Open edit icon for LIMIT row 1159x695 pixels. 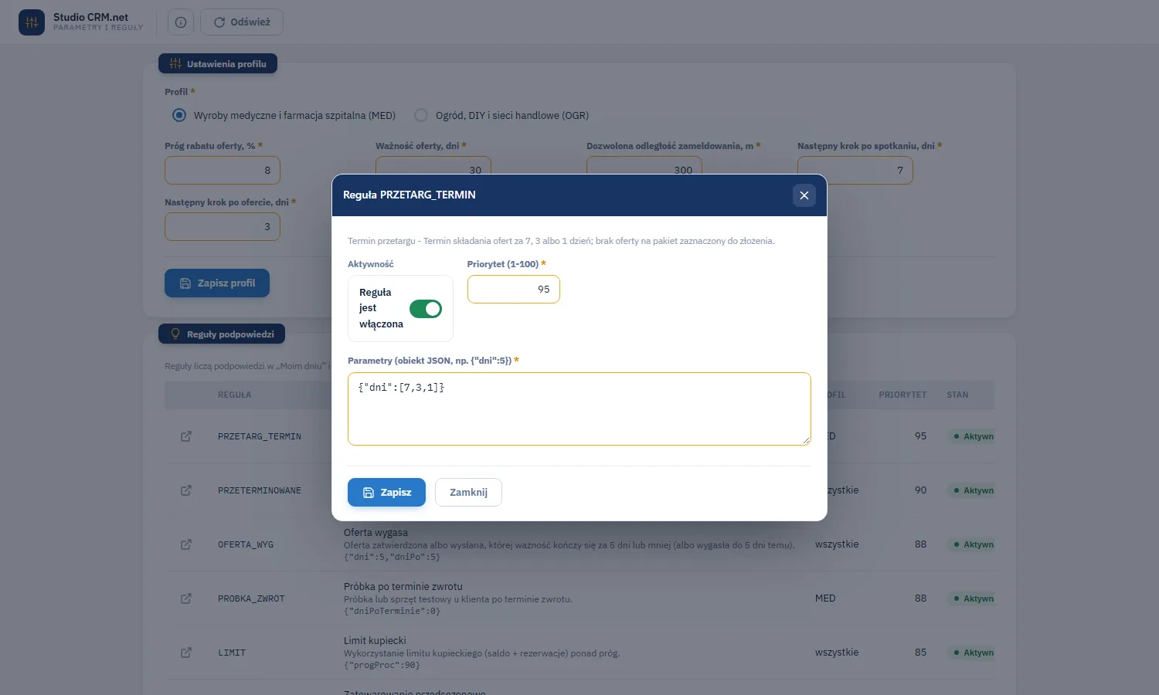186,653
